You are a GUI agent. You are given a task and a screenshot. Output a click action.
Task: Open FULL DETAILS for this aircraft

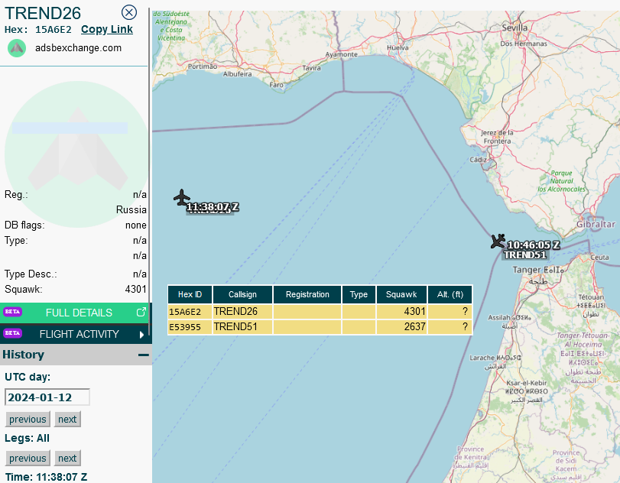(76, 313)
